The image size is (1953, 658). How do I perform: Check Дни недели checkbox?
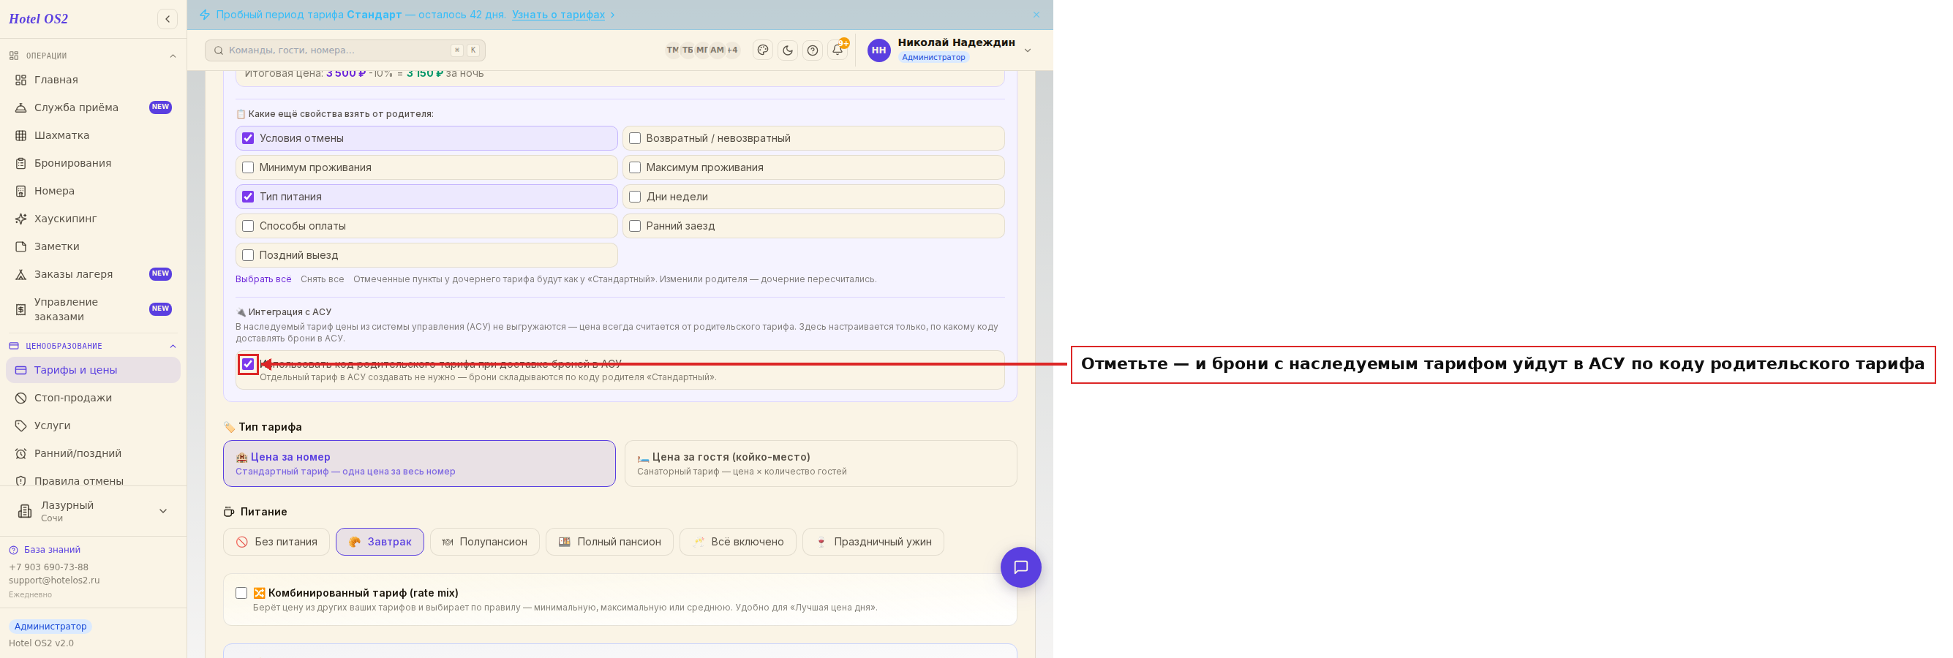point(635,197)
